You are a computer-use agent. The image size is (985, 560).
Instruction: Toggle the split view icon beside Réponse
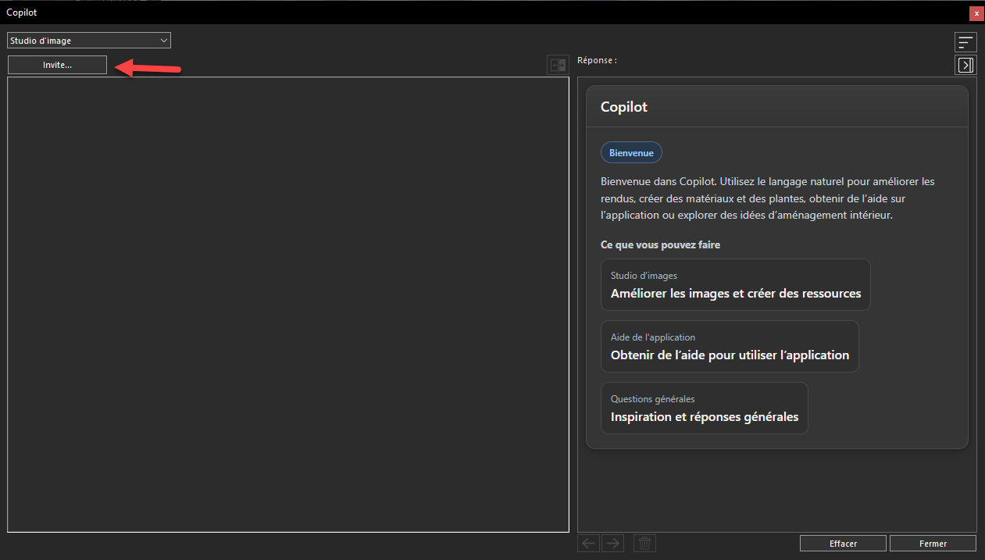559,66
